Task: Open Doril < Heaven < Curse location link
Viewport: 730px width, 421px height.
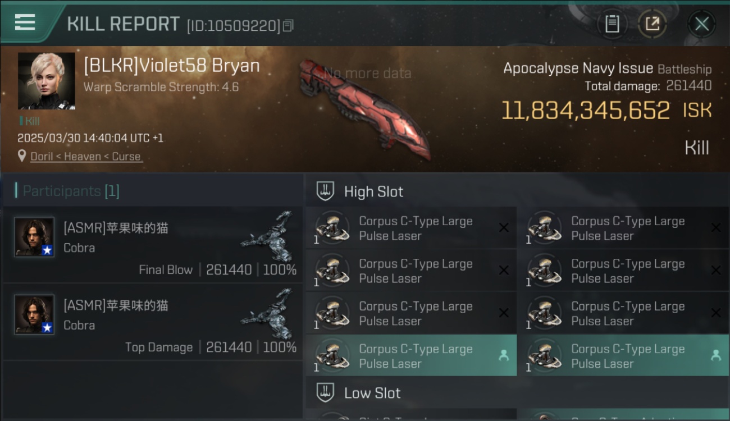Action: pos(86,157)
